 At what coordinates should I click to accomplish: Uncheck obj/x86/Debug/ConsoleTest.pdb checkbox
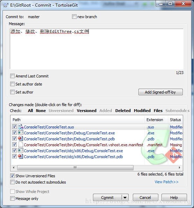click(14, 156)
